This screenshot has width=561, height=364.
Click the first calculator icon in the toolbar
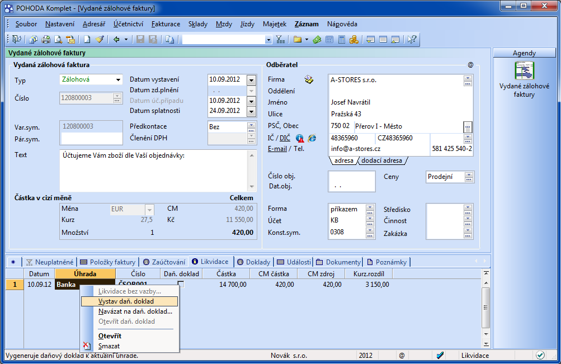point(329,39)
